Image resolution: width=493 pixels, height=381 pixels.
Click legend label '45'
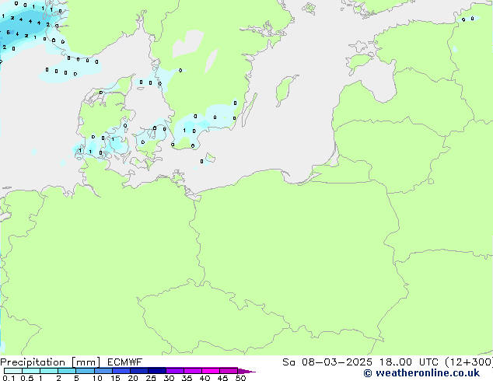tap(222, 378)
